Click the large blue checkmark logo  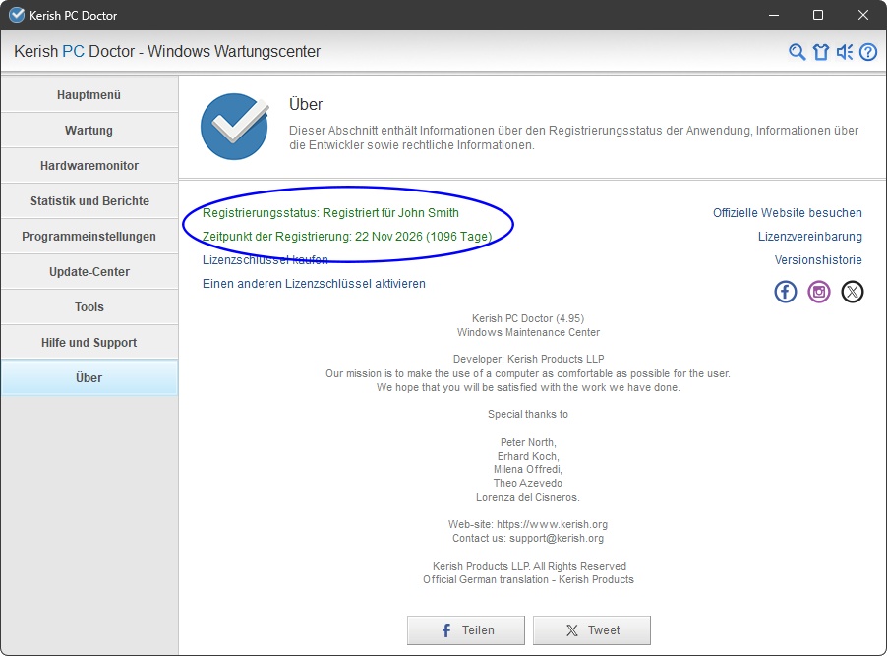point(234,127)
